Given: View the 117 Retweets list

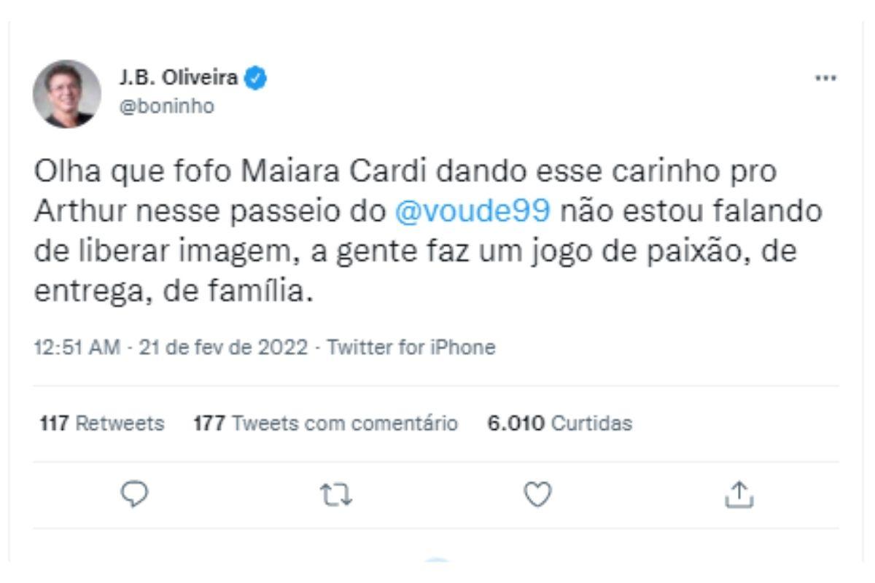Looking at the screenshot, I should click(x=102, y=423).
